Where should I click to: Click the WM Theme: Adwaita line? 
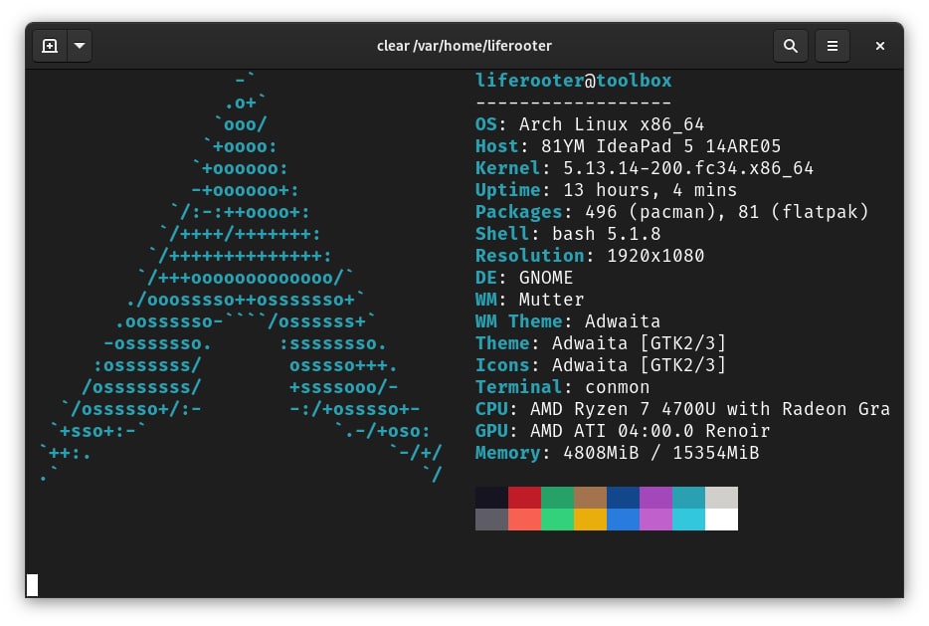pos(568,321)
